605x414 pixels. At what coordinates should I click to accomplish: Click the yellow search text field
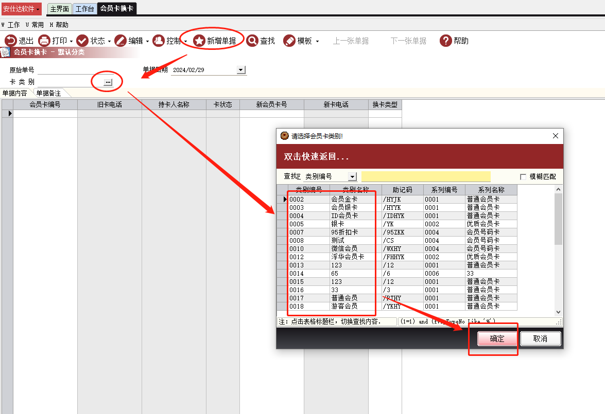click(x=426, y=176)
